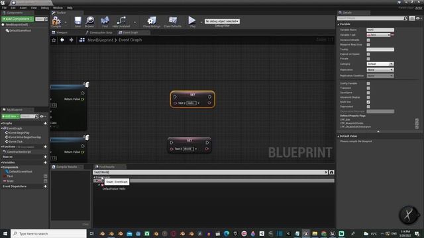Start Play in the blueprint toolbar
Screen dimensions: 424x238
coord(192,22)
